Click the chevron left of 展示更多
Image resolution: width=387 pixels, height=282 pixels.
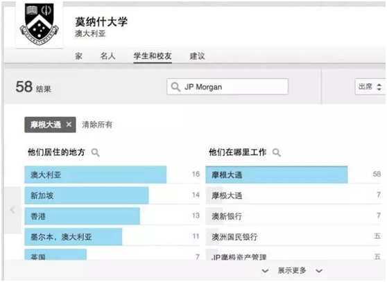[x=265, y=271]
